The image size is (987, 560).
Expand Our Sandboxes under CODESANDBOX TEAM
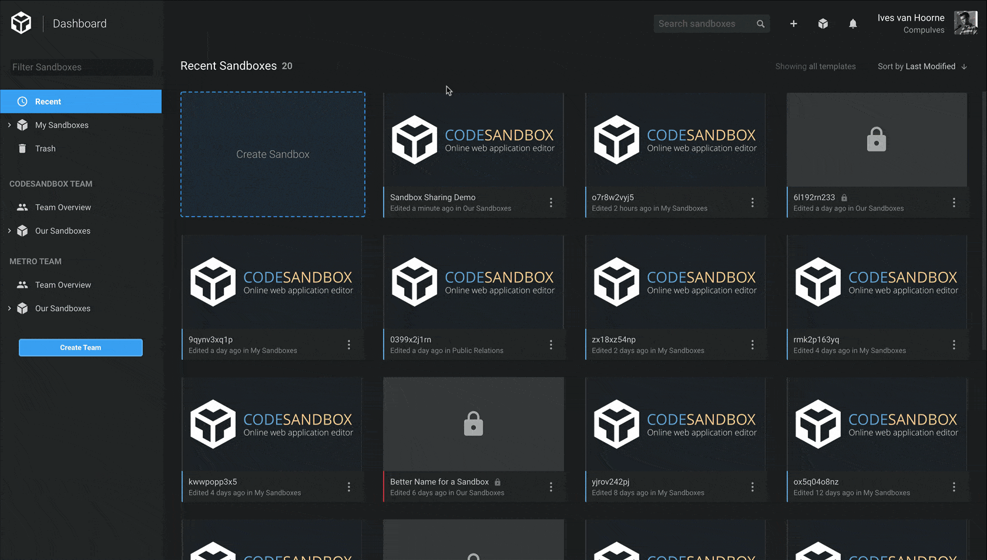click(9, 231)
